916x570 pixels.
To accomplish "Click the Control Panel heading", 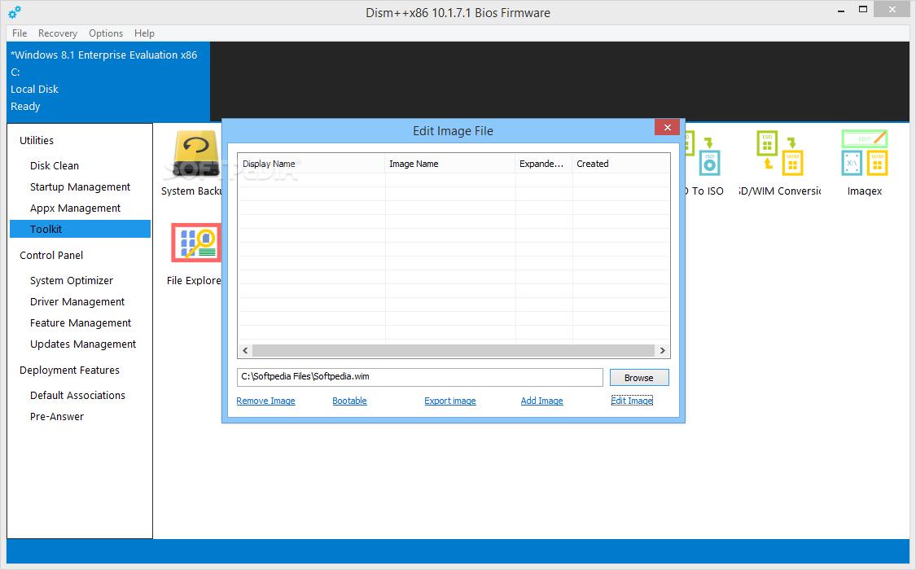I will tap(51, 255).
